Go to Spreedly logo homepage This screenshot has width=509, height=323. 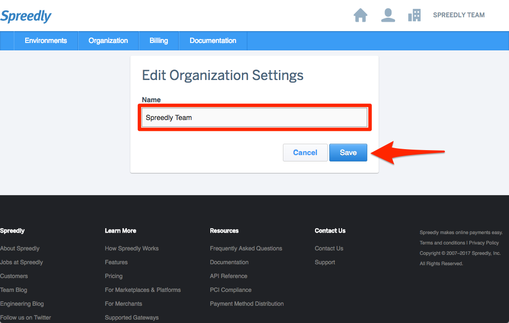pos(26,16)
